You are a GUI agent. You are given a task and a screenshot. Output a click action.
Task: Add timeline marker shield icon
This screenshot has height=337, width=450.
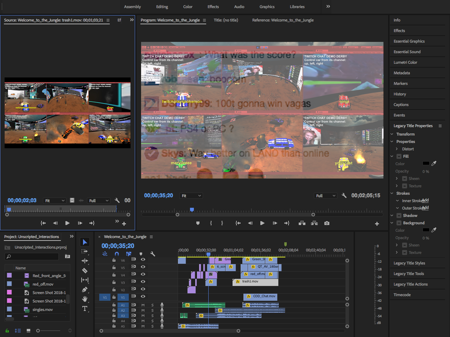pyautogui.click(x=141, y=254)
